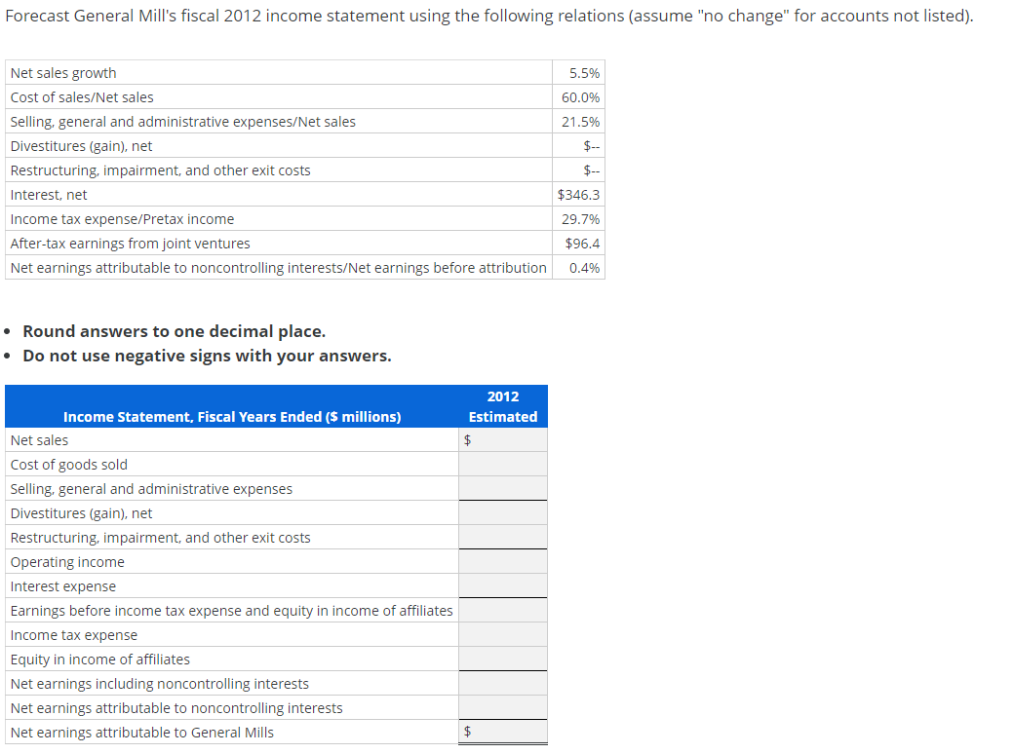The height and width of the screenshot is (754, 1014).
Task: Click field for earnings attributable to noncontrolling interests
Action: coord(503,707)
